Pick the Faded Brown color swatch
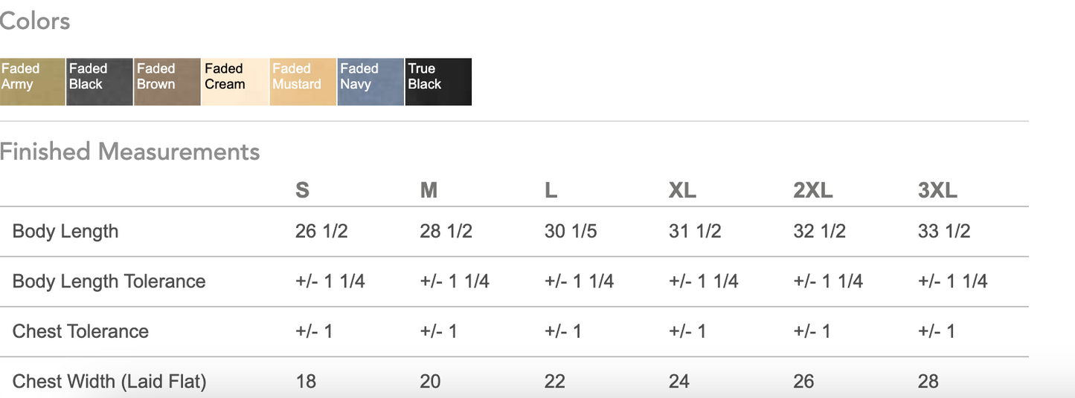Screen dimensions: 1075x398 click(167, 82)
